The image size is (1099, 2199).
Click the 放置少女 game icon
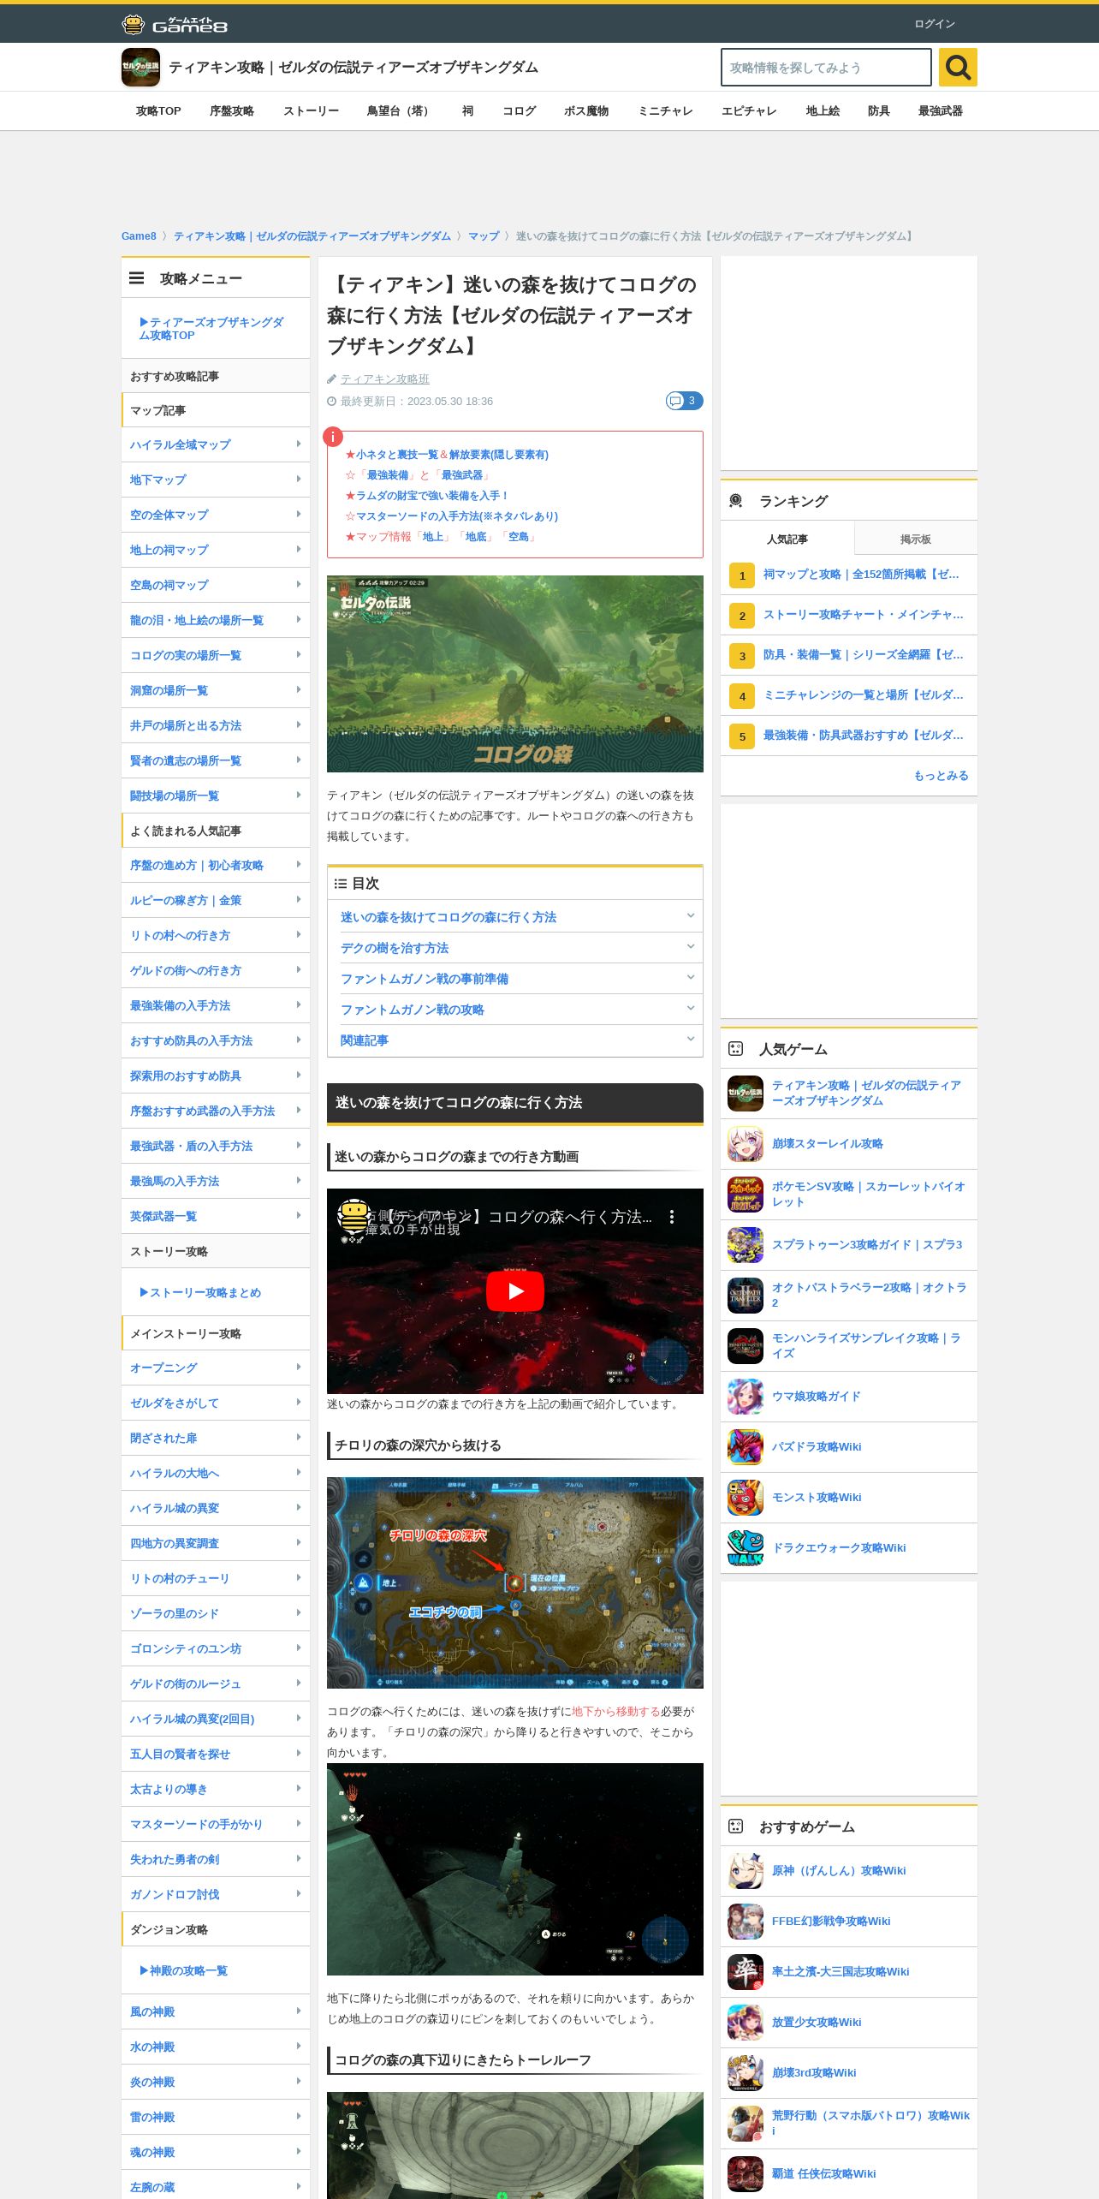coord(746,2023)
